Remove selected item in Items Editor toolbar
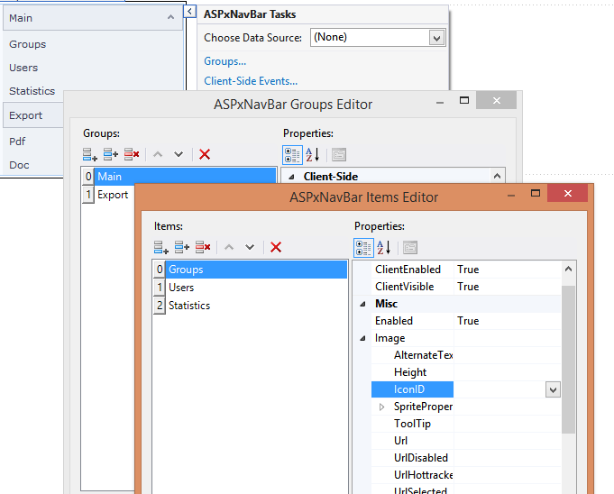The image size is (614, 494). (x=203, y=247)
